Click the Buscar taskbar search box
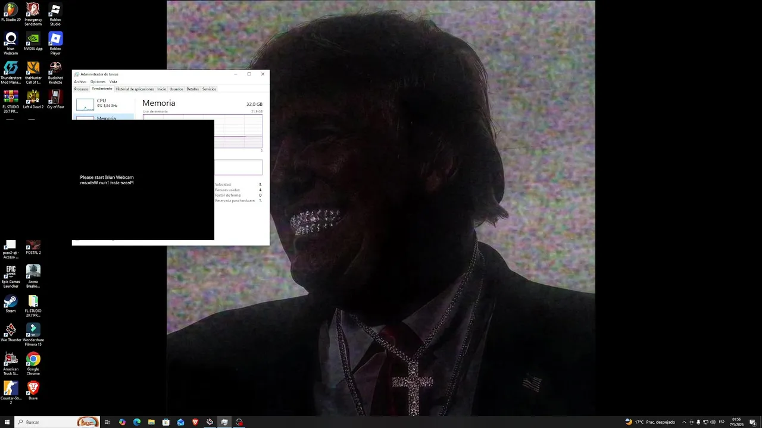The image size is (762, 428). [57, 422]
